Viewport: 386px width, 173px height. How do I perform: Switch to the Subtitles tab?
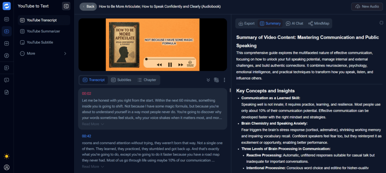pos(121,80)
